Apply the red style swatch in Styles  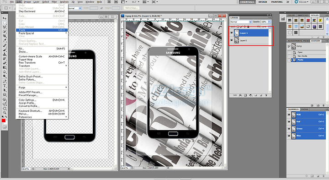[308, 21]
